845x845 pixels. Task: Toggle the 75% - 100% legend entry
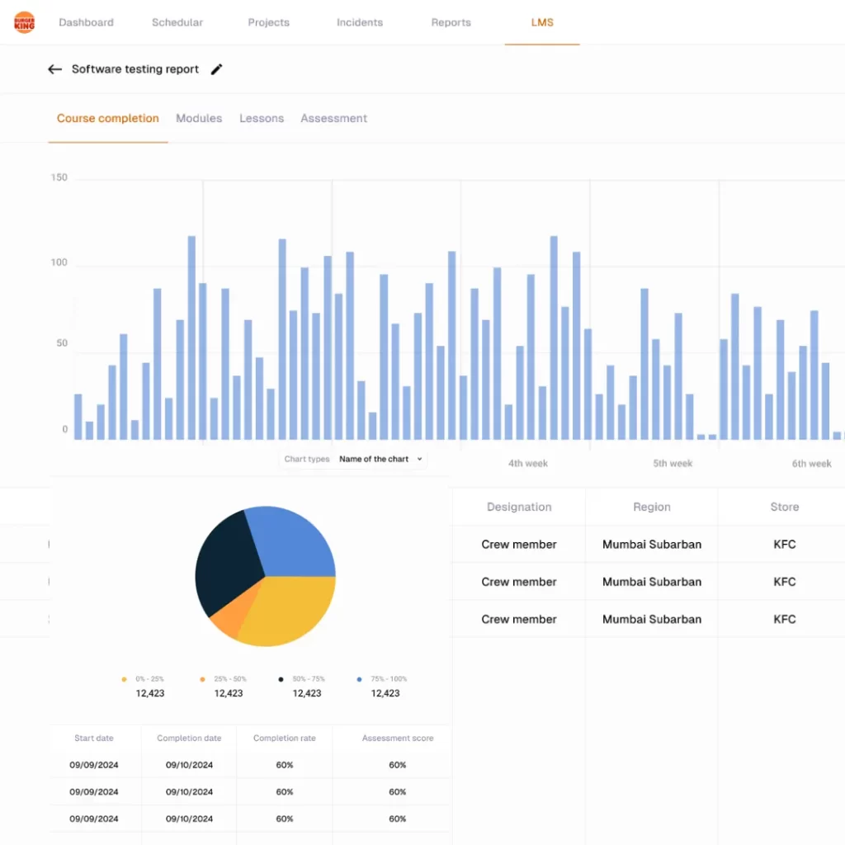[x=380, y=678]
